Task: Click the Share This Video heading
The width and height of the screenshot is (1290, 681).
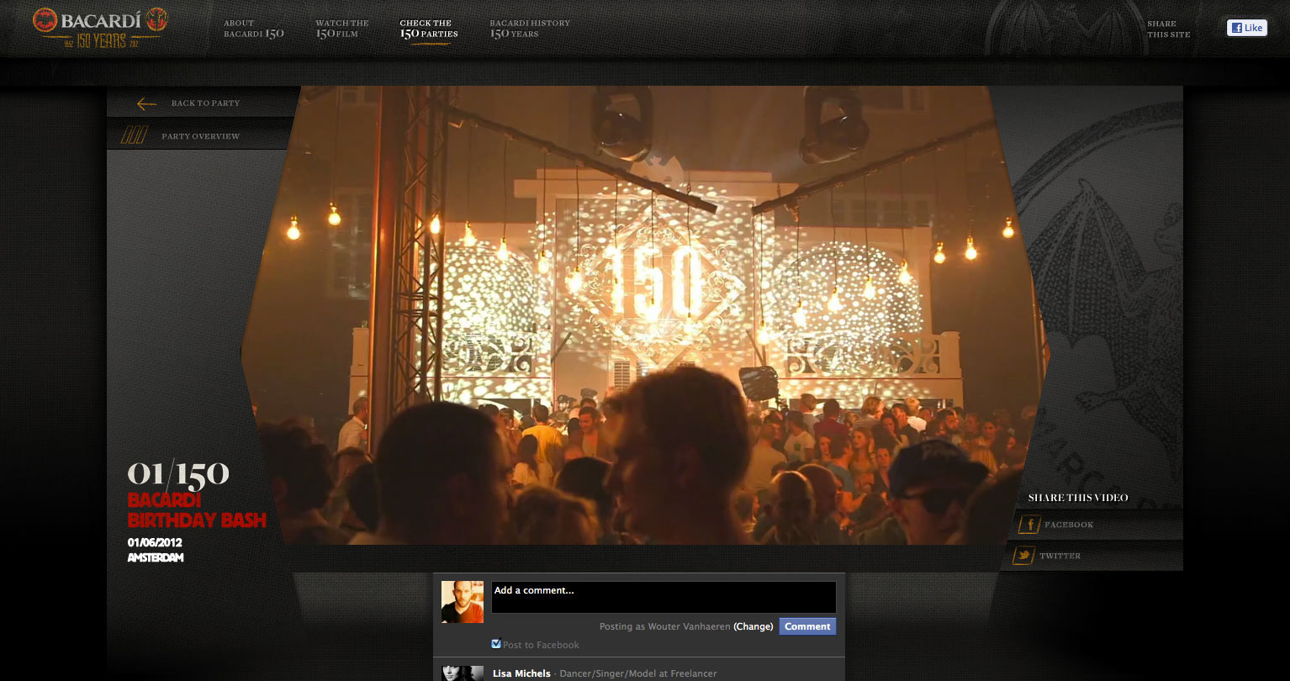Action: [1078, 498]
